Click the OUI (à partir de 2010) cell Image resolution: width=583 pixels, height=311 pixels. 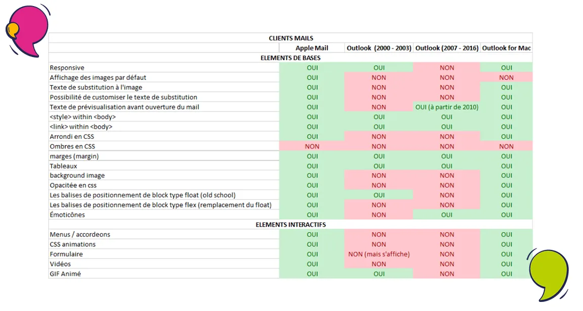(x=446, y=107)
